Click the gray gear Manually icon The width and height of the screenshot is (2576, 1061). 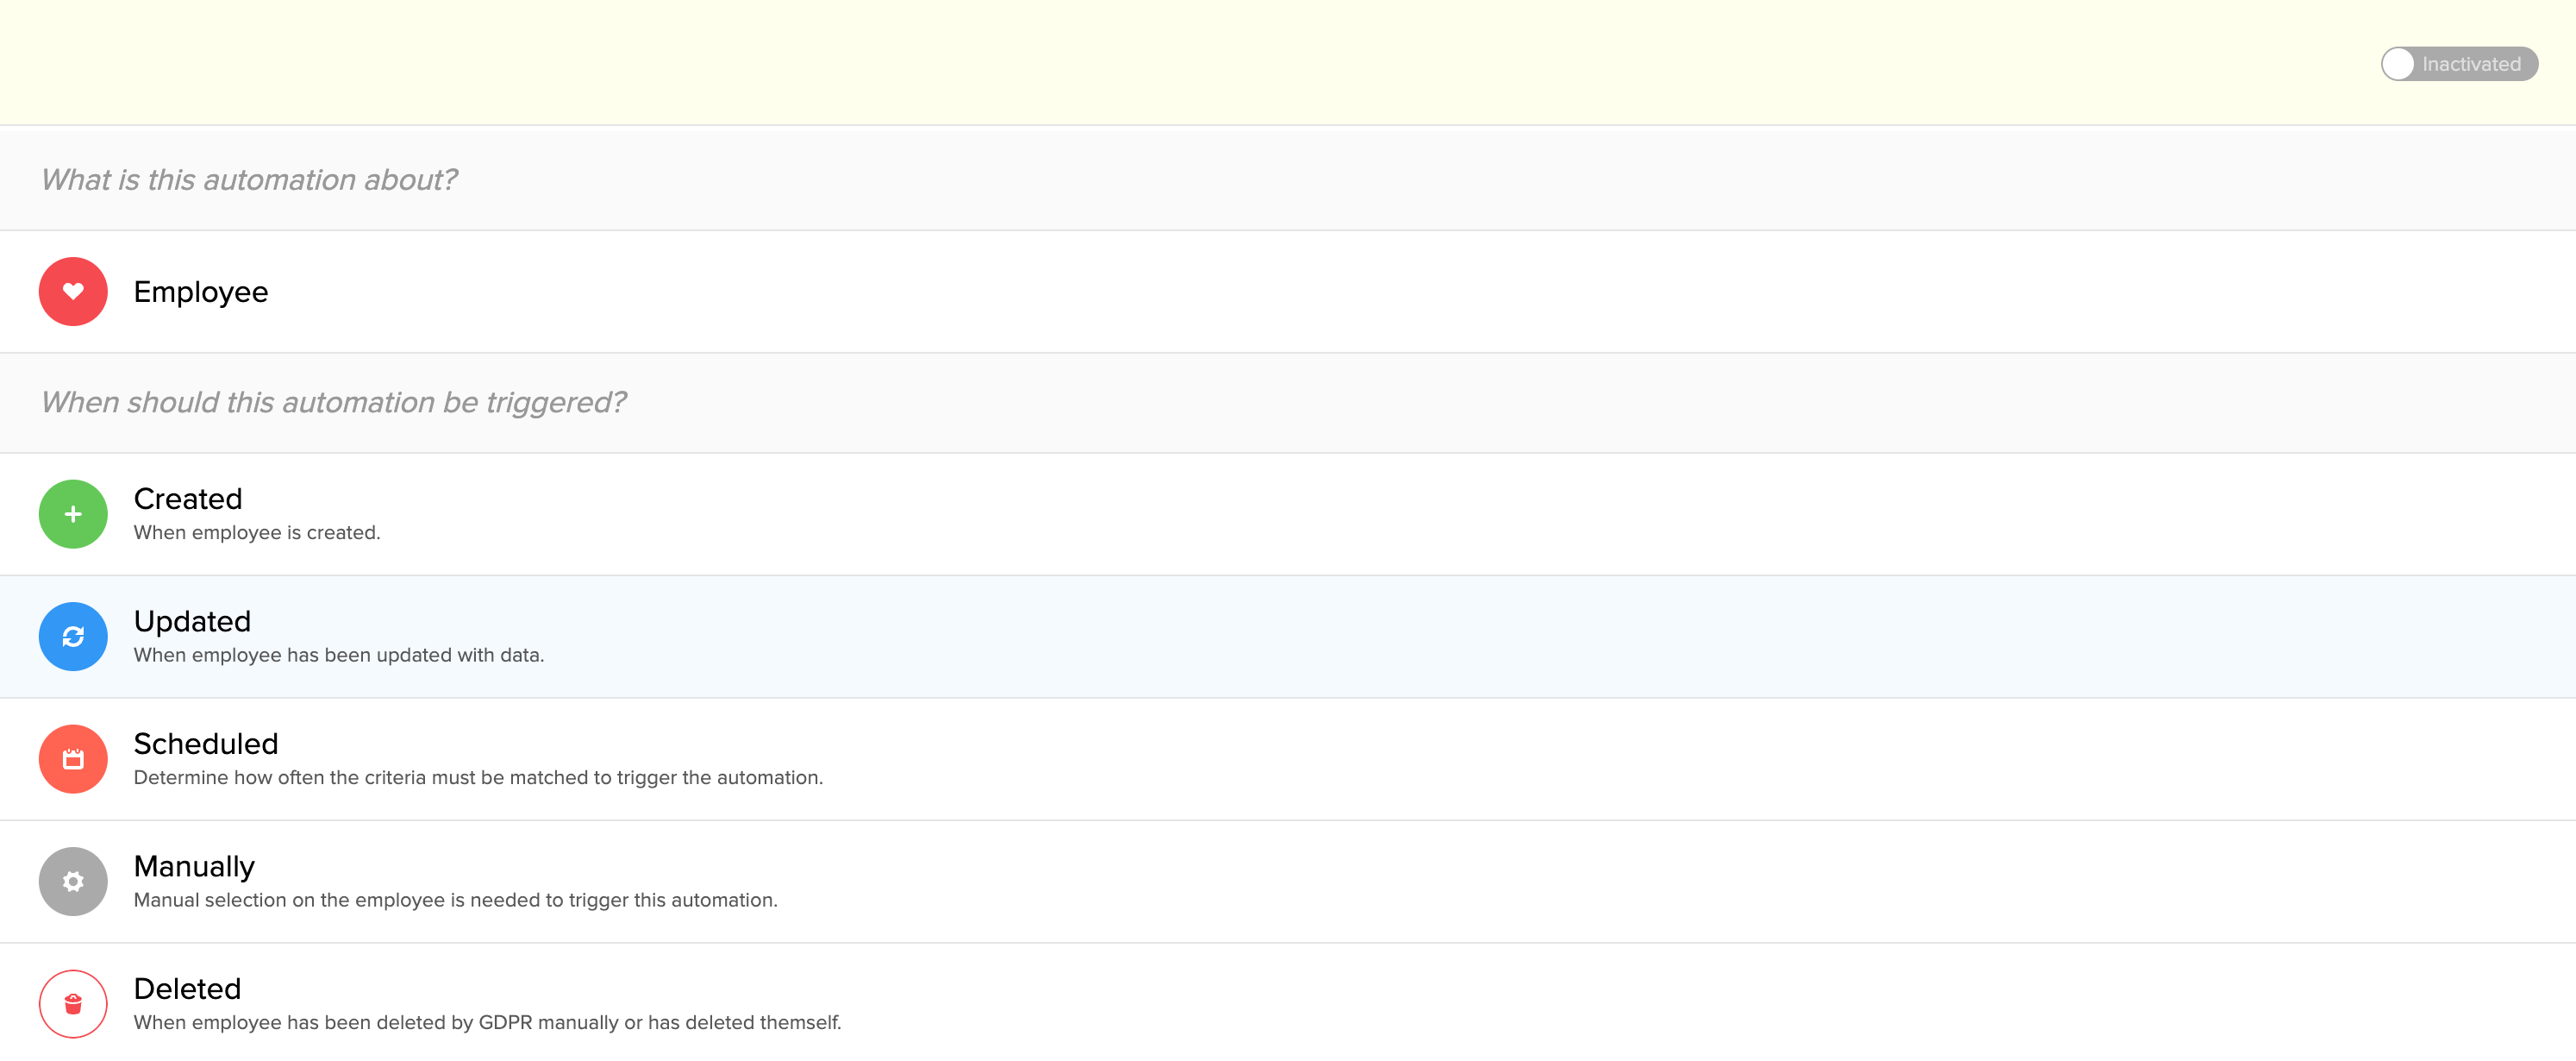[x=73, y=882]
